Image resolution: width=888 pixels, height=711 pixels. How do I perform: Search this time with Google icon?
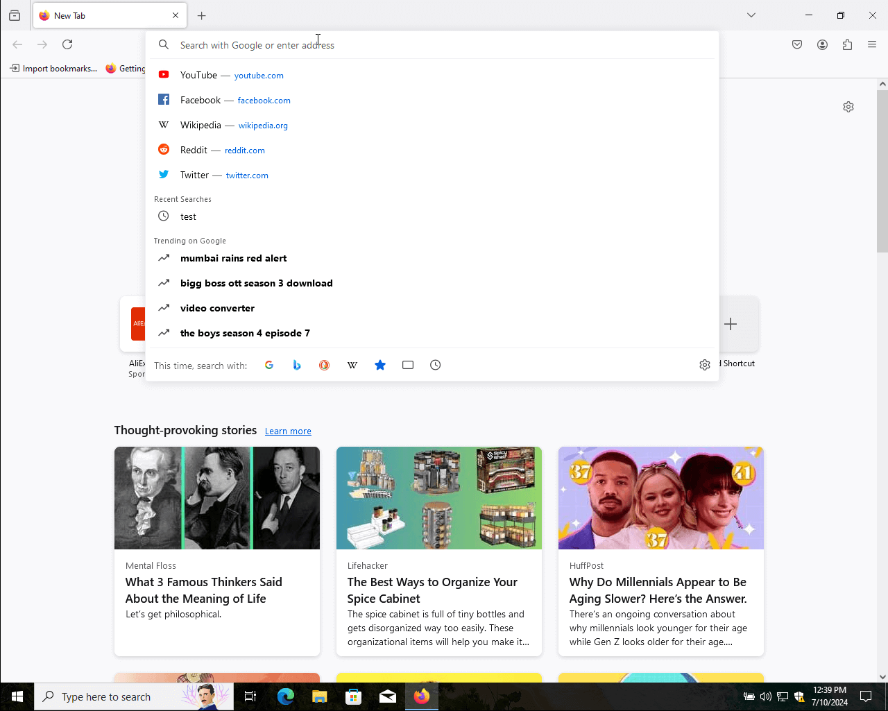pos(269,365)
